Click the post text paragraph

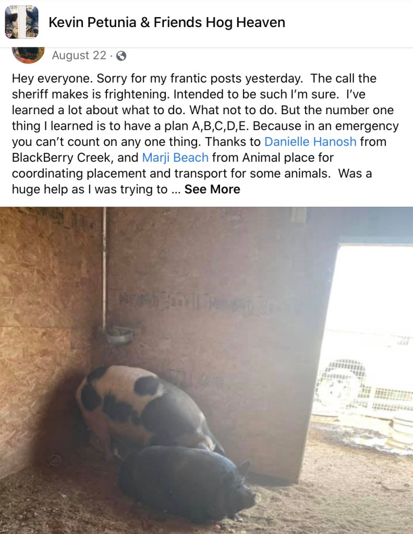(205, 133)
